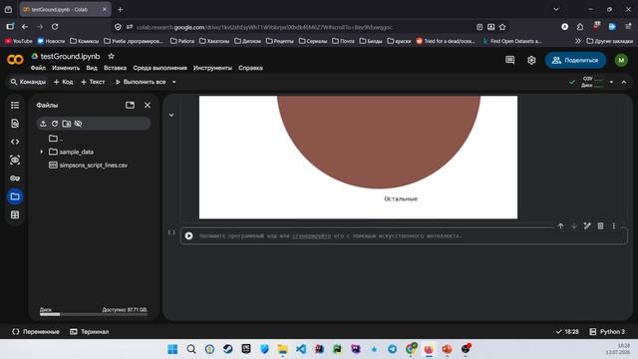This screenshot has height=359, width=638.
Task: Move cell up arrow icon
Action: coord(560,226)
